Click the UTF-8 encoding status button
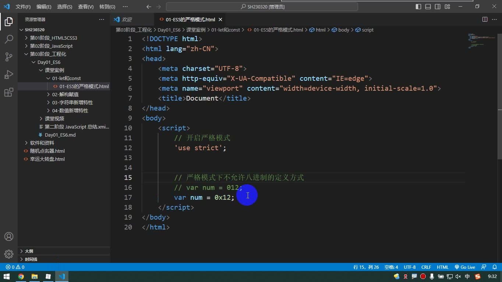Screen dimensions: 502x282 pos(410,267)
